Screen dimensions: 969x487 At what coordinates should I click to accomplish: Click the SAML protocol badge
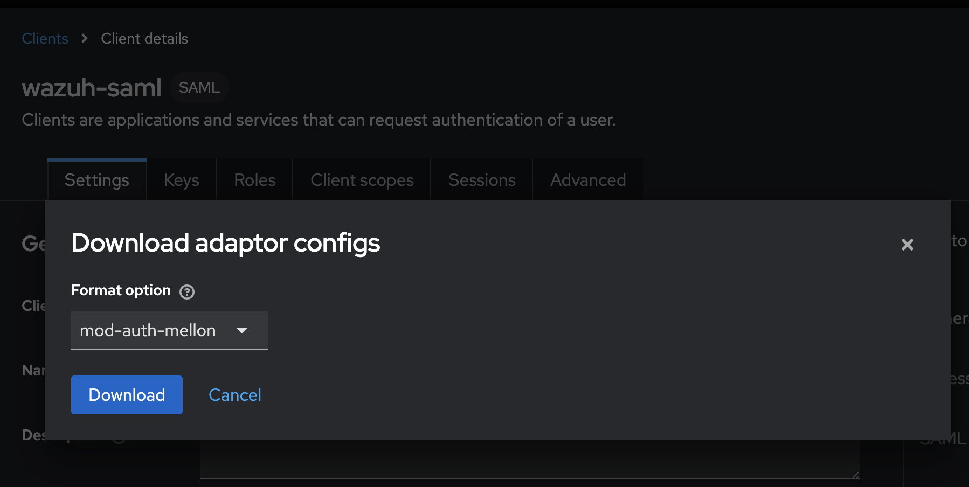pos(199,87)
